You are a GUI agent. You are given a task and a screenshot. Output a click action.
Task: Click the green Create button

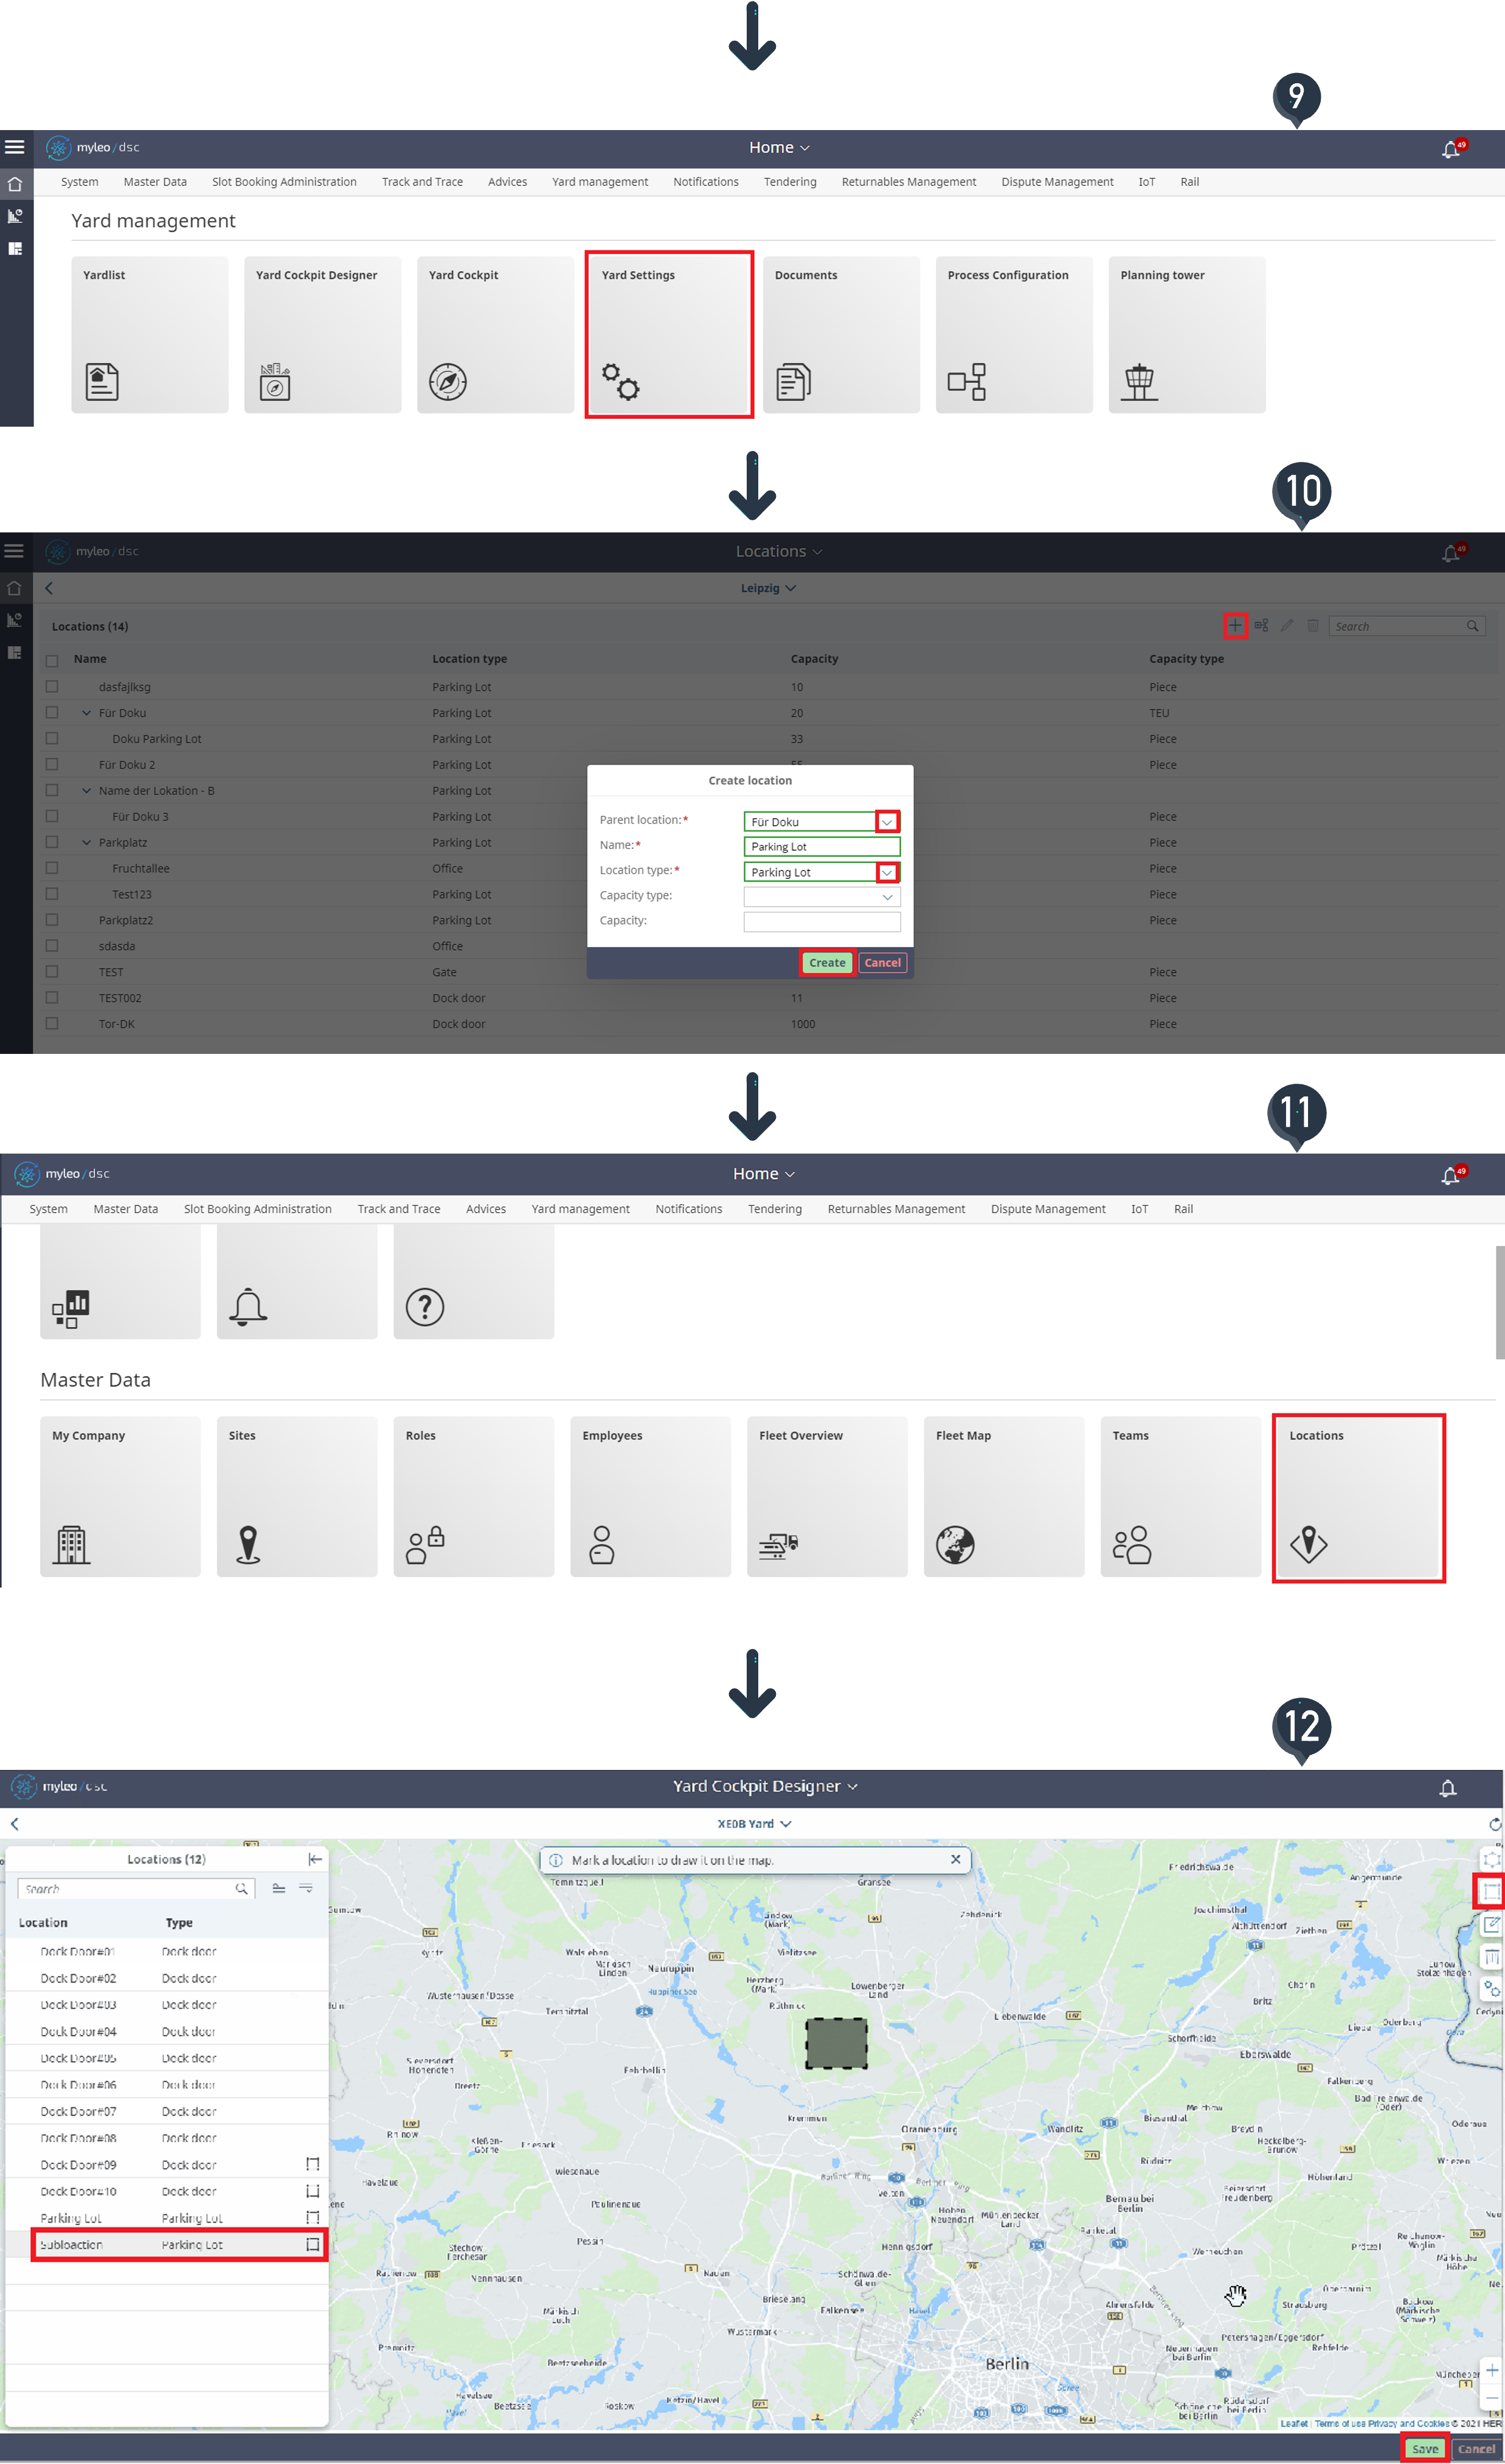(x=826, y=963)
